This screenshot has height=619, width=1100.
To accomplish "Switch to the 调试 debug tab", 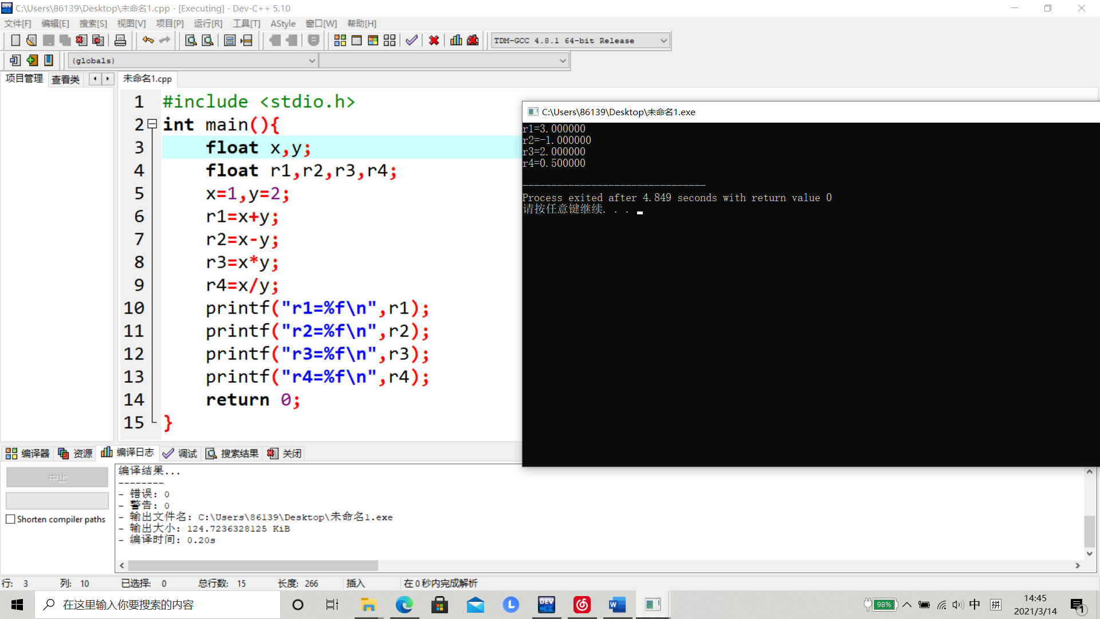I will pos(180,453).
